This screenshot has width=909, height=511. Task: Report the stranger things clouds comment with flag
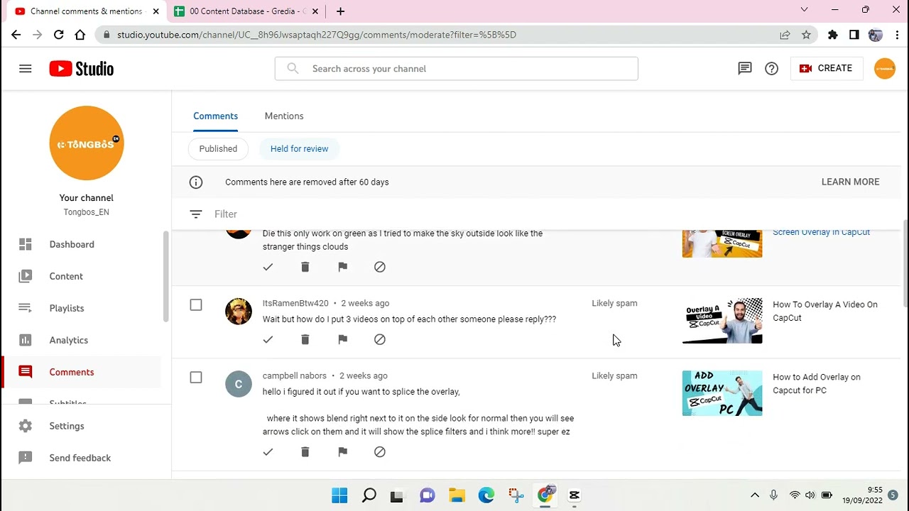(343, 267)
